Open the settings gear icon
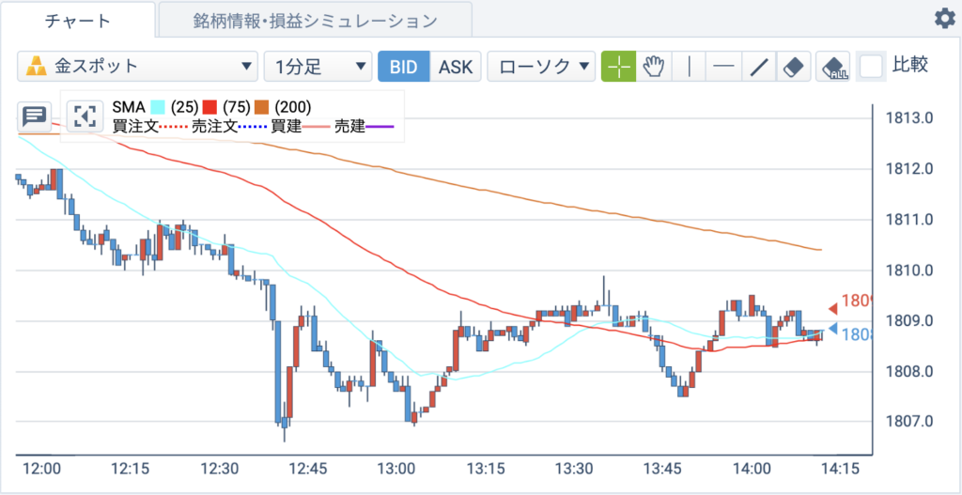962x495 pixels. pos(944,19)
